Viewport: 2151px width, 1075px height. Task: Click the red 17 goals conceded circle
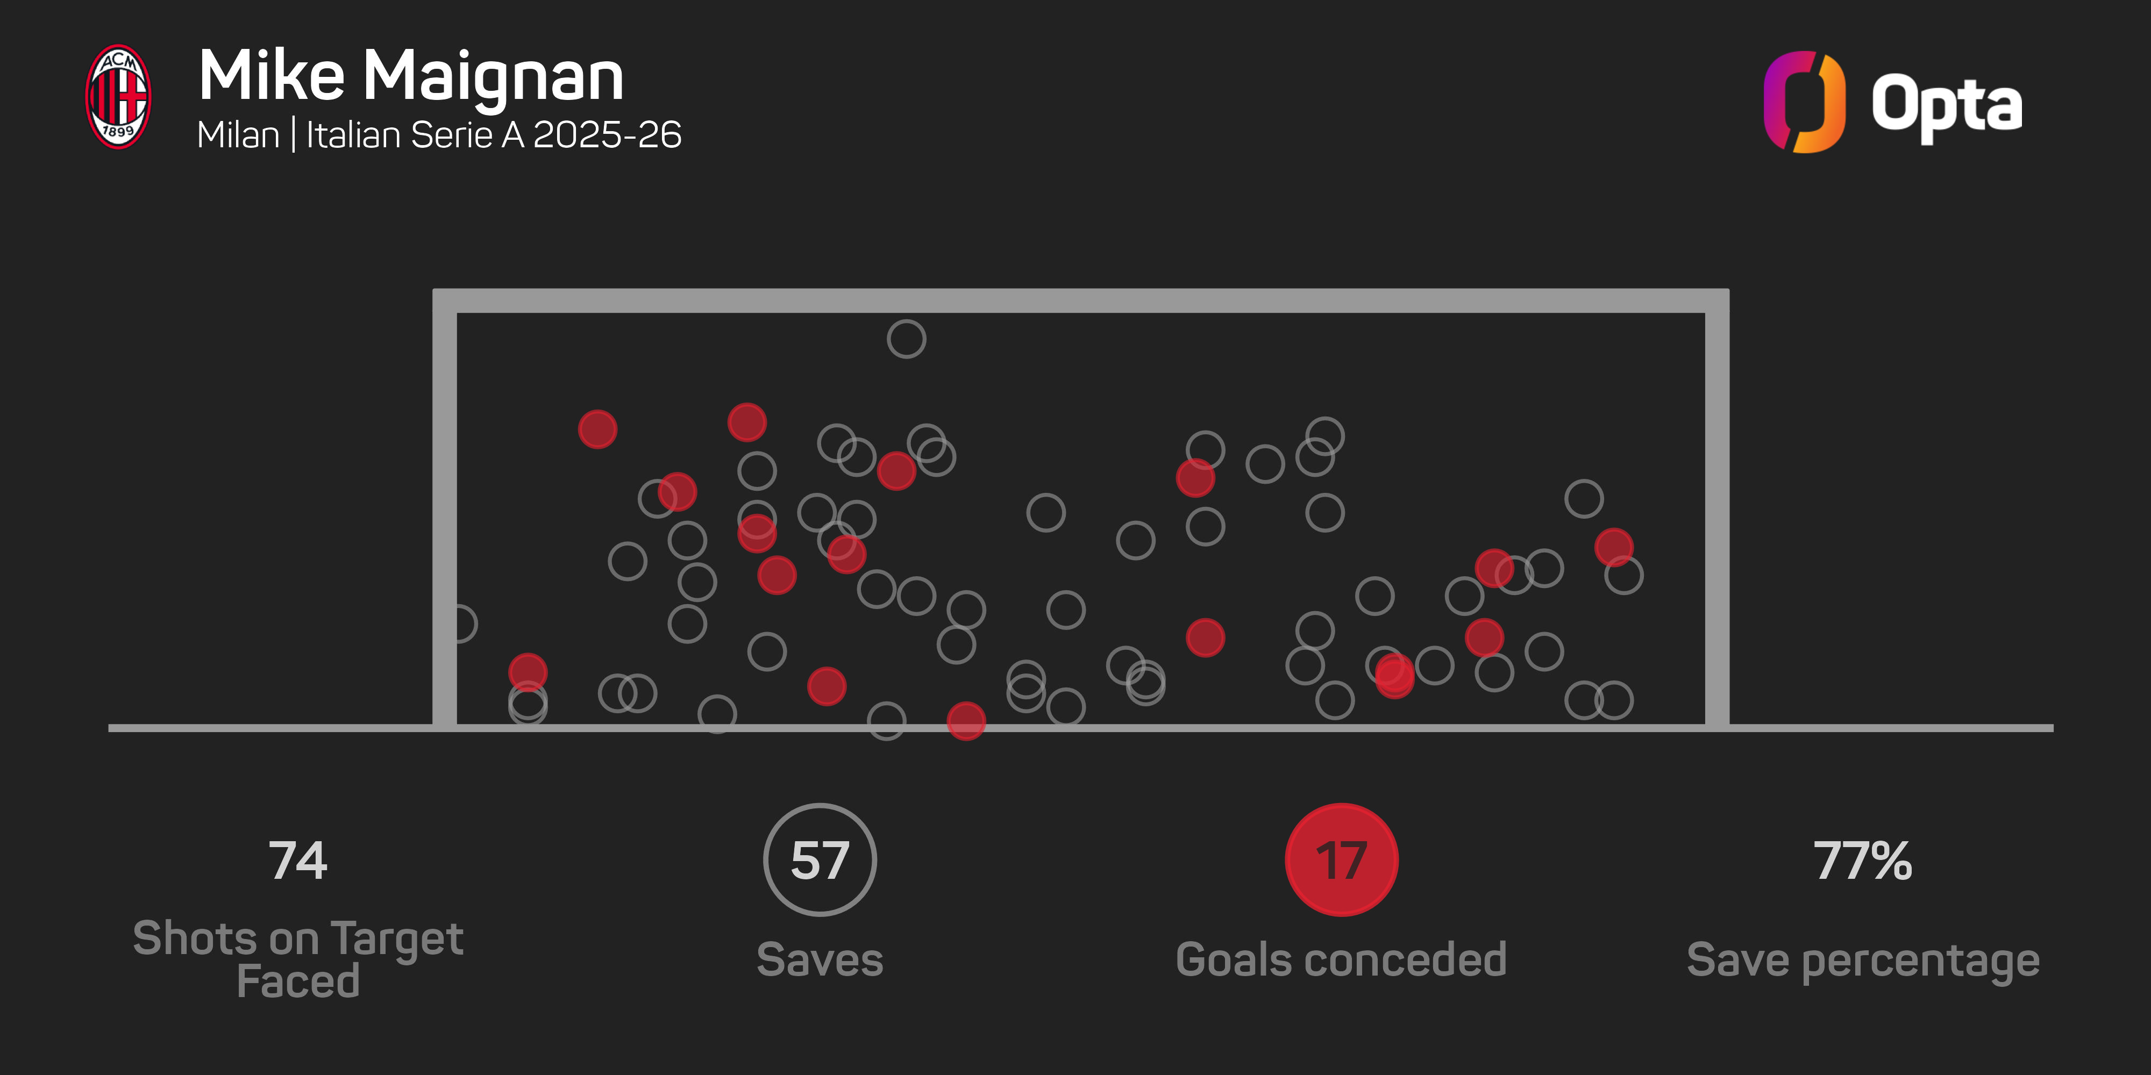tap(1341, 859)
